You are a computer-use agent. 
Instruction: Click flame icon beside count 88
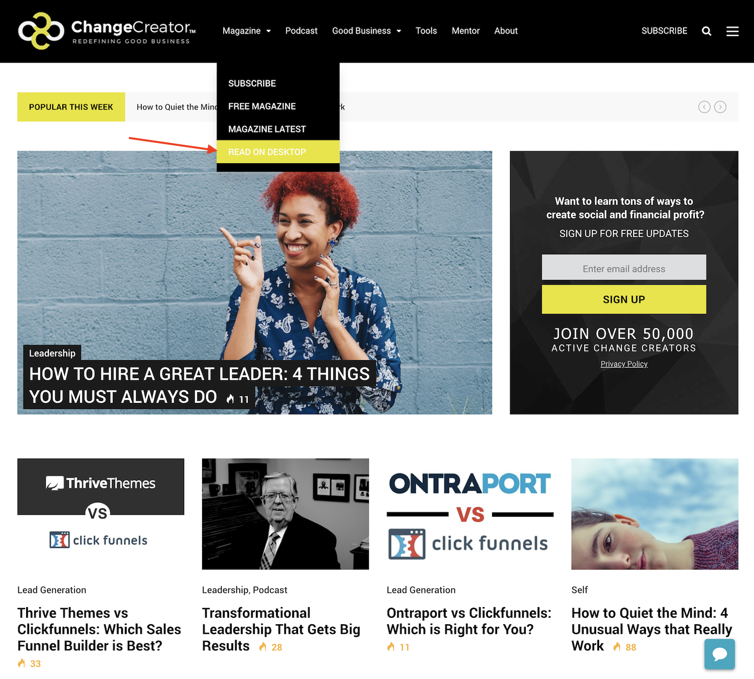tap(617, 647)
